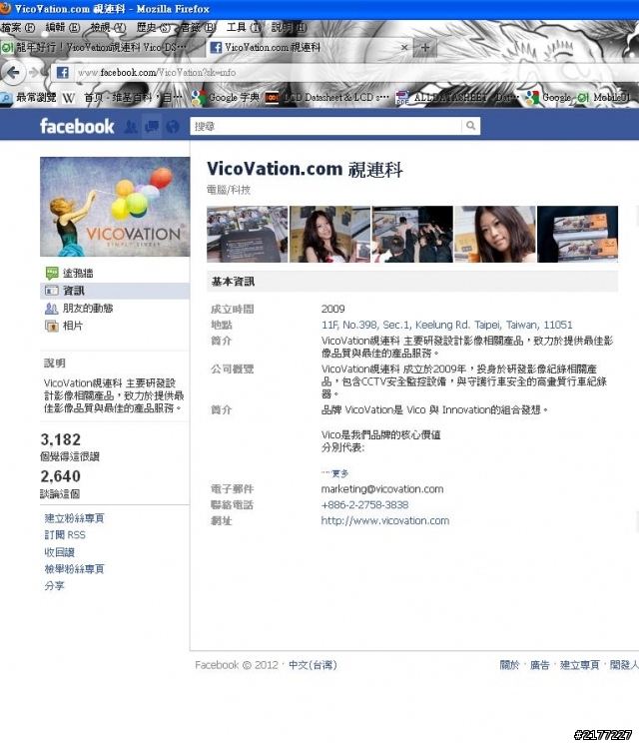Click the Firefox back arrow button
The height and width of the screenshot is (743, 639).
tap(12, 73)
